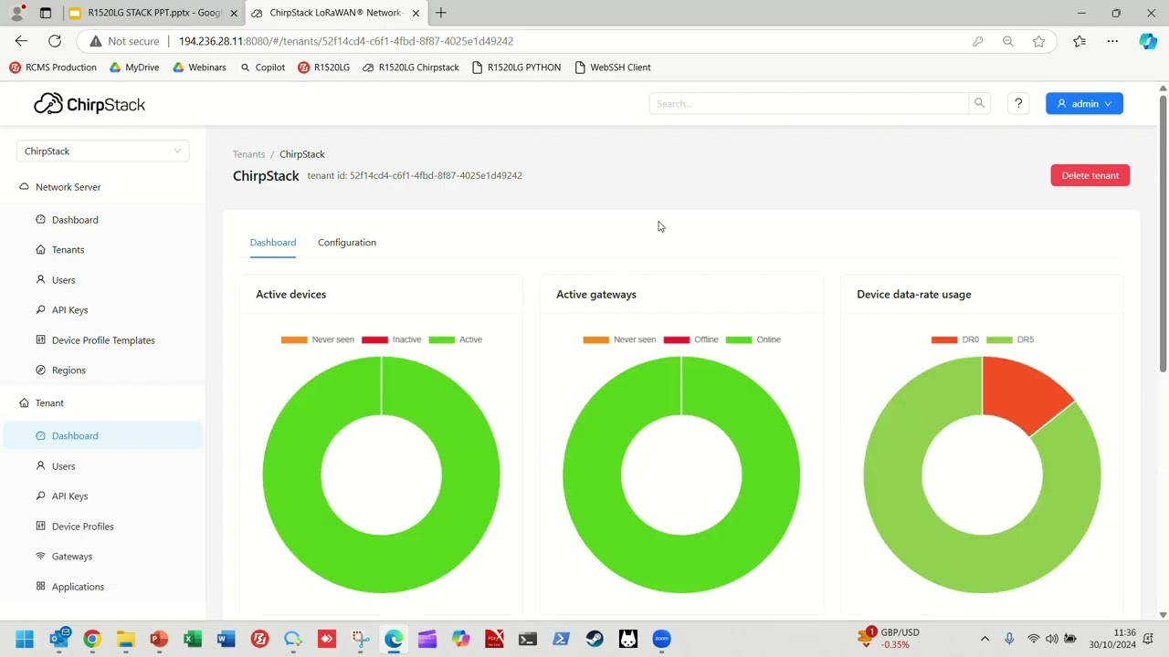This screenshot has height=657, width=1169.
Task: Expand the ChirpStack tenant selector
Action: [x=102, y=151]
